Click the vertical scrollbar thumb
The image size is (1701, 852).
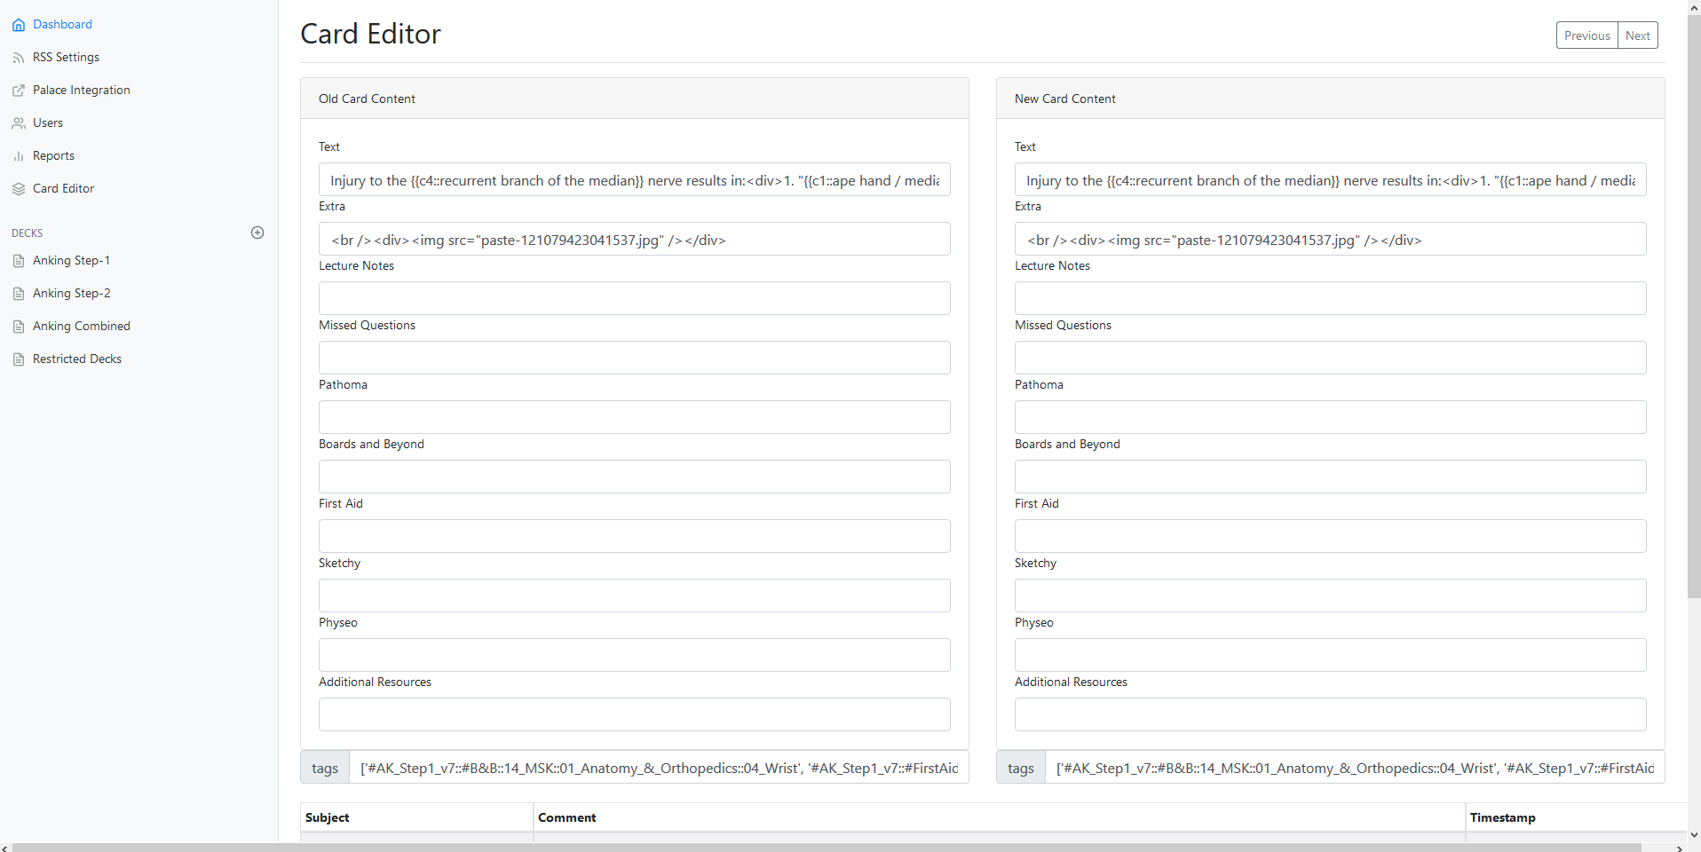[1694, 306]
